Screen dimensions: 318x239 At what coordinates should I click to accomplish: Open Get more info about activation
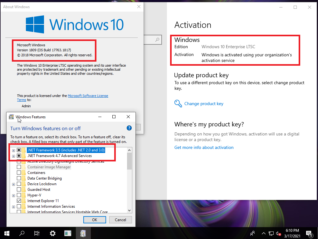coord(204,147)
